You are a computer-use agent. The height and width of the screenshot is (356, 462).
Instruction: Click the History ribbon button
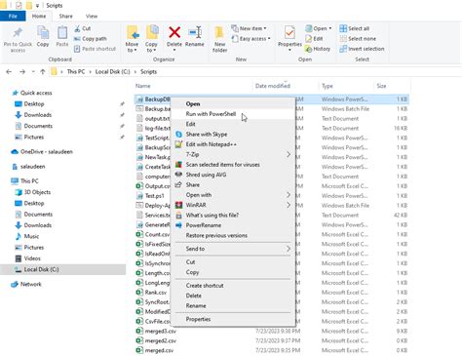point(318,49)
